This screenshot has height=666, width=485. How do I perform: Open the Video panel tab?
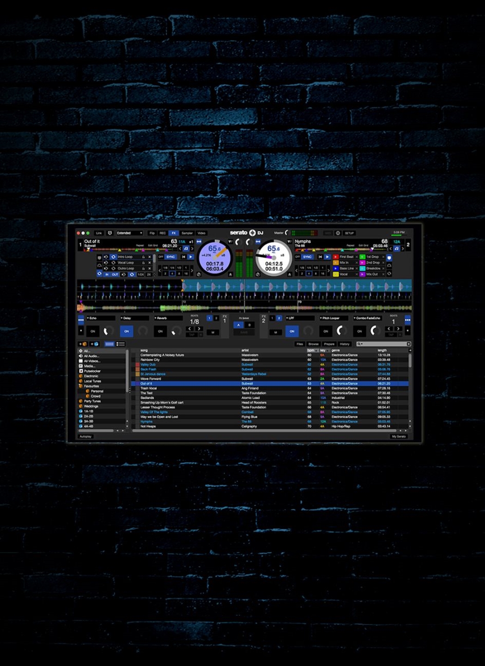201,233
